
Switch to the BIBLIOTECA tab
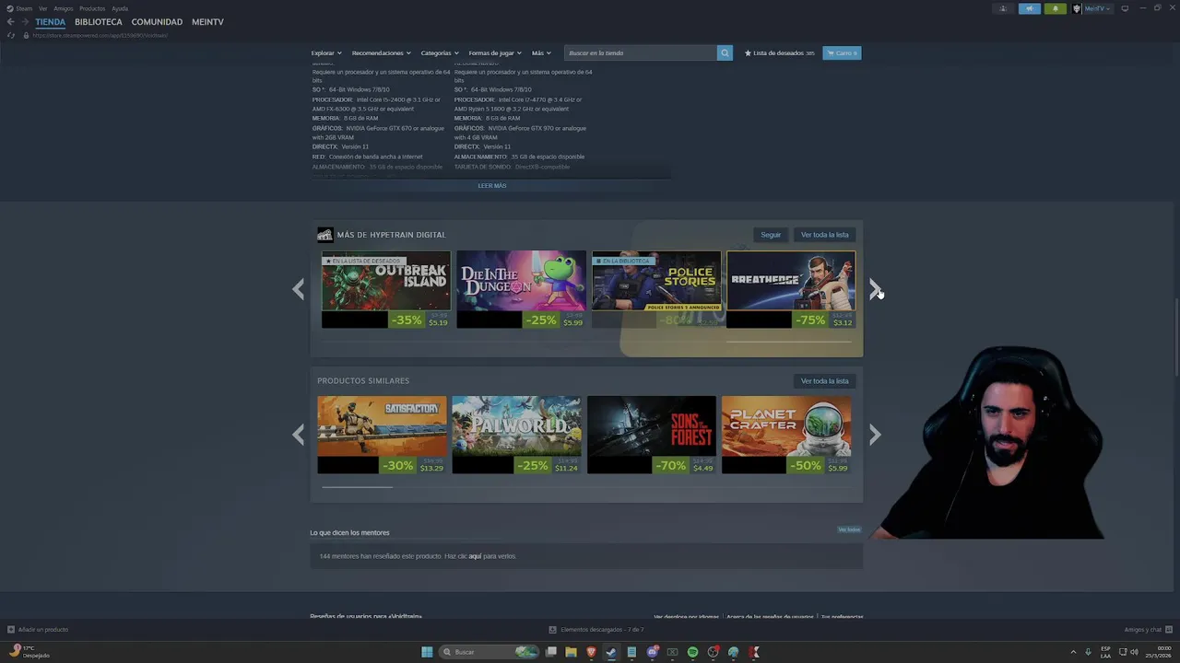click(99, 21)
